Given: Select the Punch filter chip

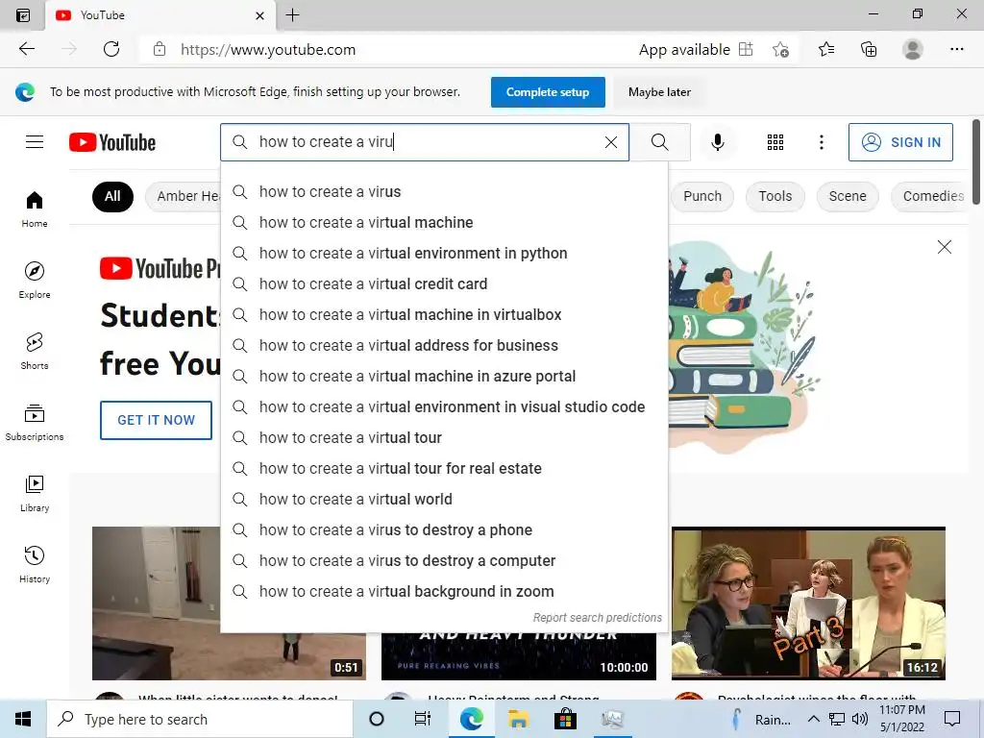Looking at the screenshot, I should pyautogui.click(x=702, y=196).
